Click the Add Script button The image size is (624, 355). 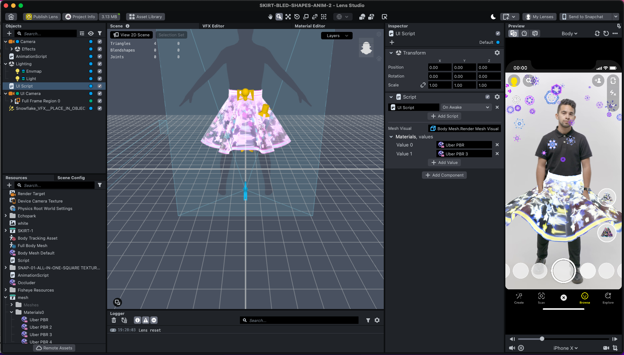pyautogui.click(x=445, y=116)
